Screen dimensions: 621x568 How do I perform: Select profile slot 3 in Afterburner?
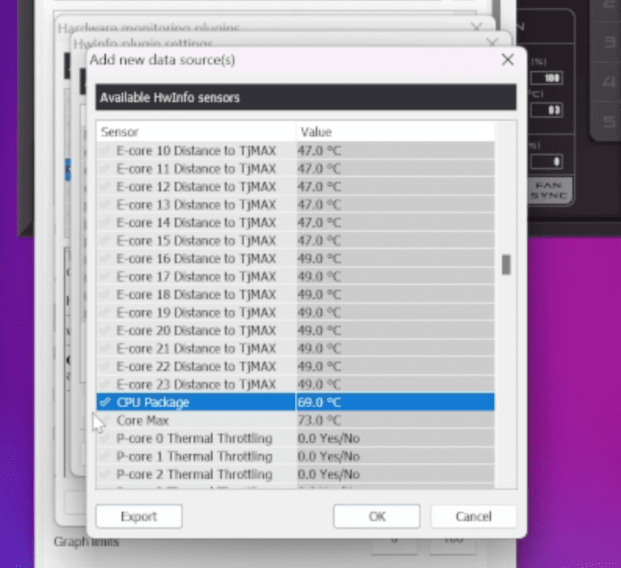pyautogui.click(x=610, y=42)
